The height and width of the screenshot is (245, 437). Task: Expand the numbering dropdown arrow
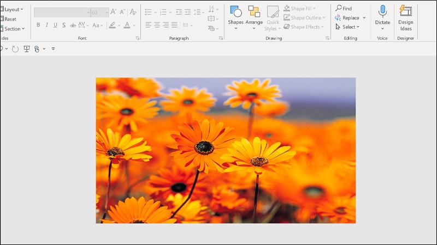(x=170, y=12)
